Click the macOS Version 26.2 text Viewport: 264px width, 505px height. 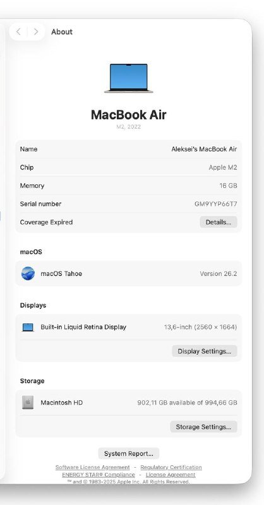tap(219, 274)
